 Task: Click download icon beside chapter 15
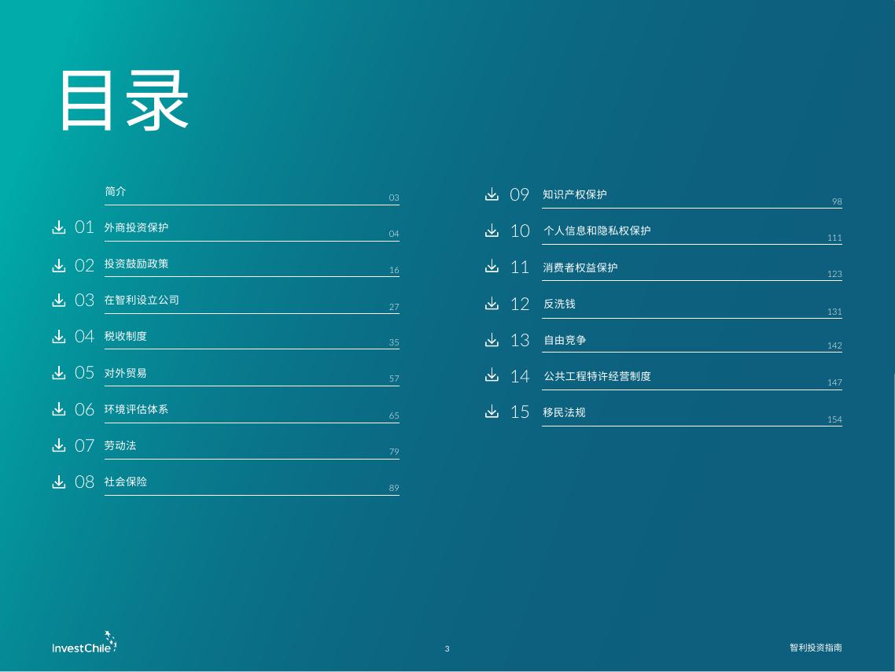coord(492,412)
